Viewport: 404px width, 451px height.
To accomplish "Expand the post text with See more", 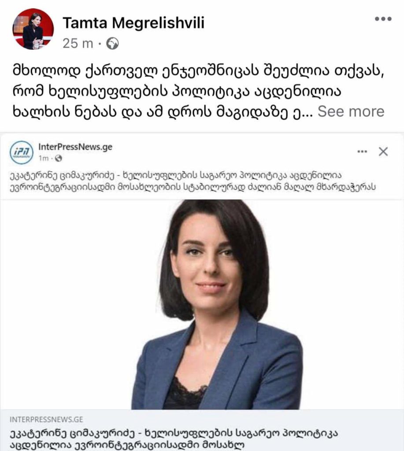I will (x=351, y=111).
